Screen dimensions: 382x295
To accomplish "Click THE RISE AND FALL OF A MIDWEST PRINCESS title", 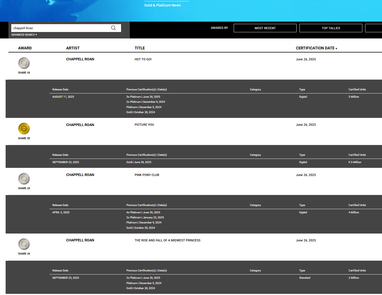I will (x=167, y=240).
